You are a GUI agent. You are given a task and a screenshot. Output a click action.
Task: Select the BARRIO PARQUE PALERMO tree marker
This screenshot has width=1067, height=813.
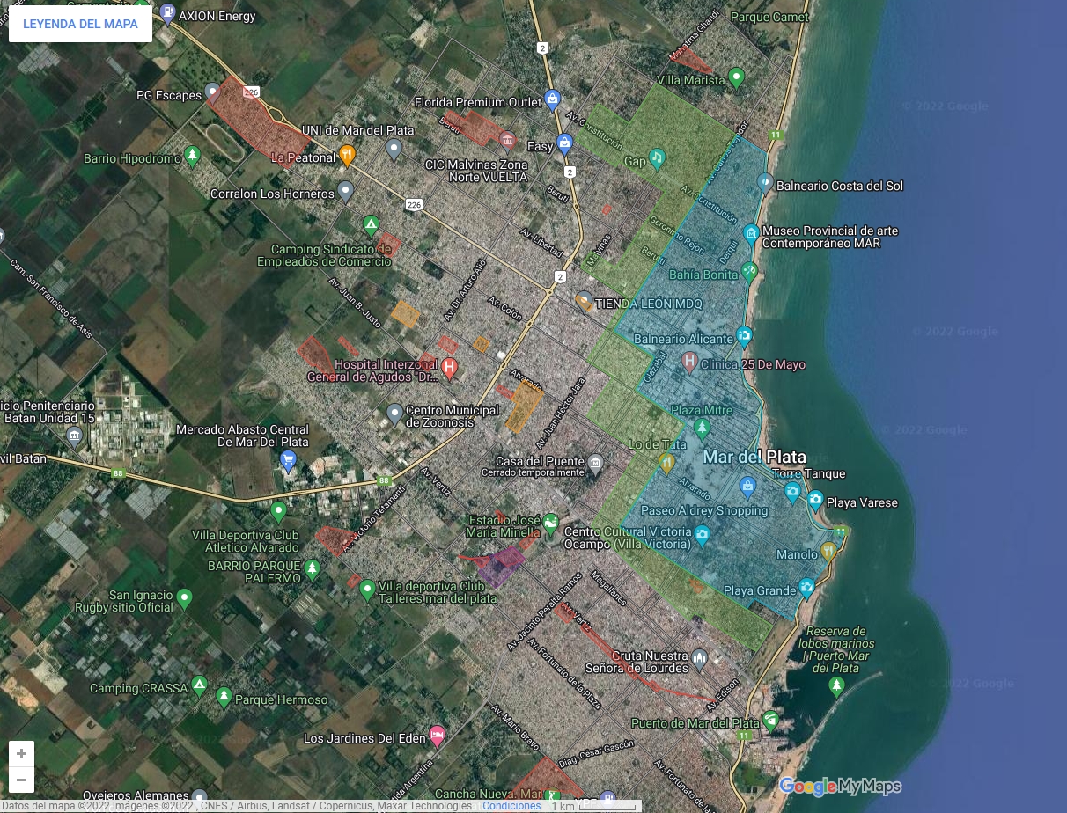point(311,571)
